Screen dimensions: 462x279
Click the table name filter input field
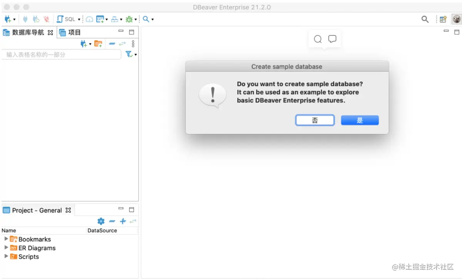pyautogui.click(x=61, y=54)
